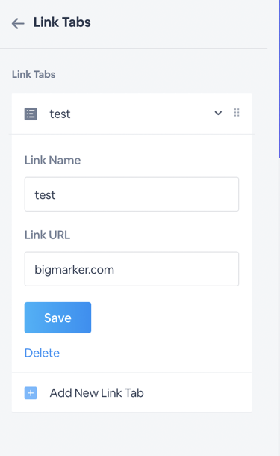The image size is (280, 456).
Task: Click inside the Link Name input field
Action: pos(131,194)
